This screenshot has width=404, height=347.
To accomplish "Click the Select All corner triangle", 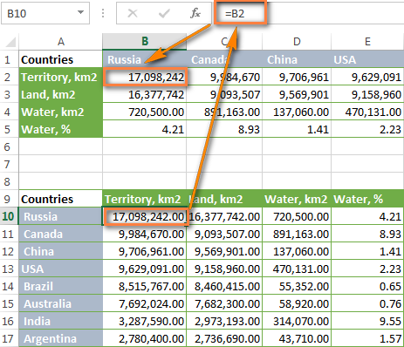I will point(10,42).
